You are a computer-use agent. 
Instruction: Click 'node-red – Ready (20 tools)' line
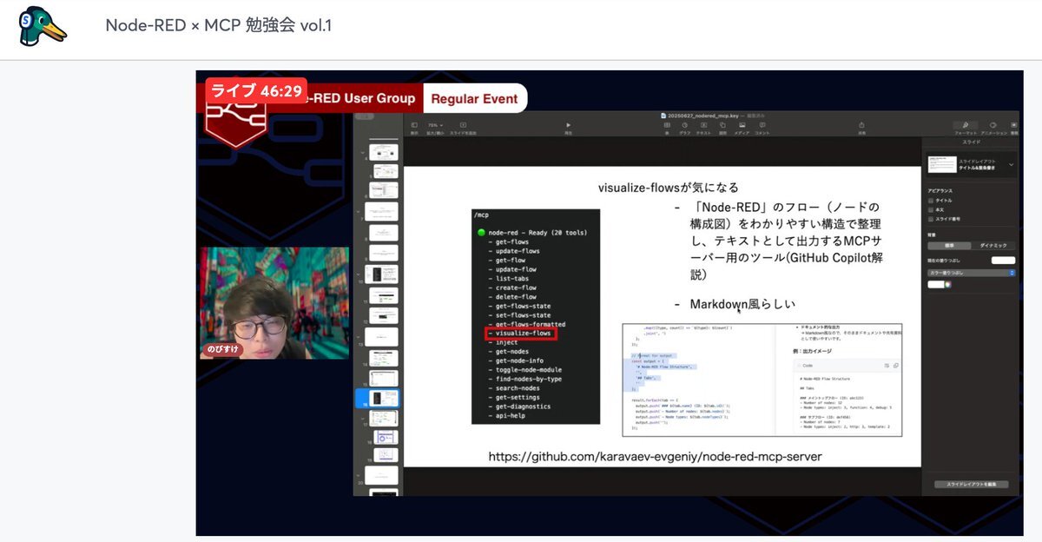click(537, 233)
